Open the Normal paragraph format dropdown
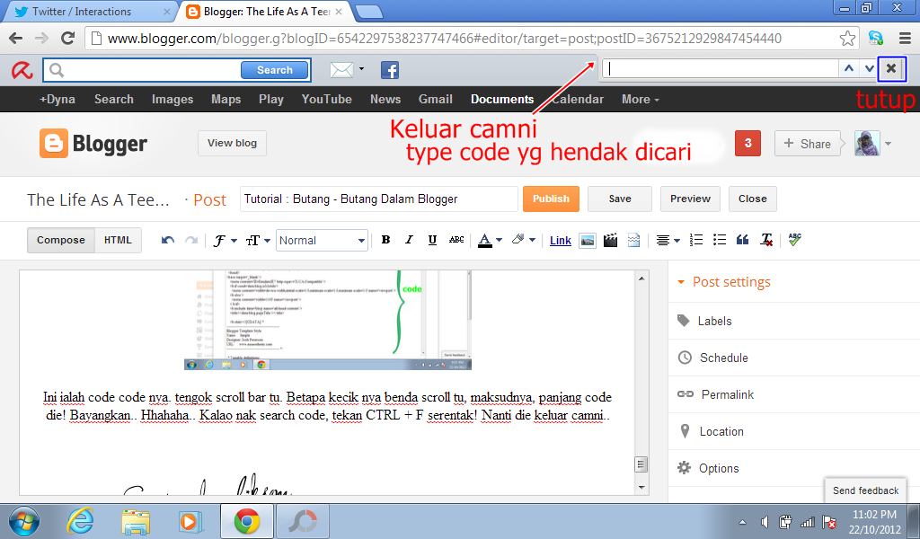The height and width of the screenshot is (539, 920). point(322,241)
